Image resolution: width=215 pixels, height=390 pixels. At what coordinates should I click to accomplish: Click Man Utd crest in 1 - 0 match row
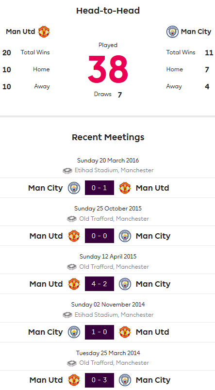pos(125,332)
